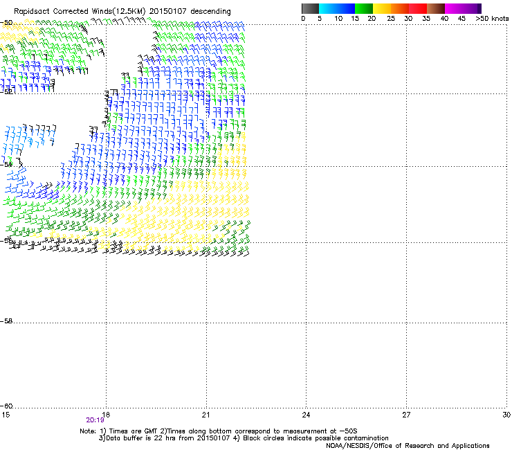
Task: Click the green 15-20 knots legend segment
Action: point(364,8)
